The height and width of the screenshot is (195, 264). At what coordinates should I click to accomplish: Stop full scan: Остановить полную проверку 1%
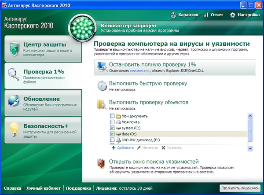coord(175,67)
